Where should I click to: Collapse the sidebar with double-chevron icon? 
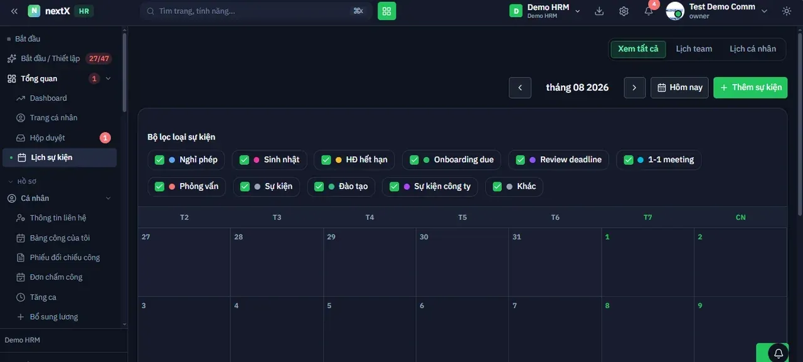tap(14, 11)
